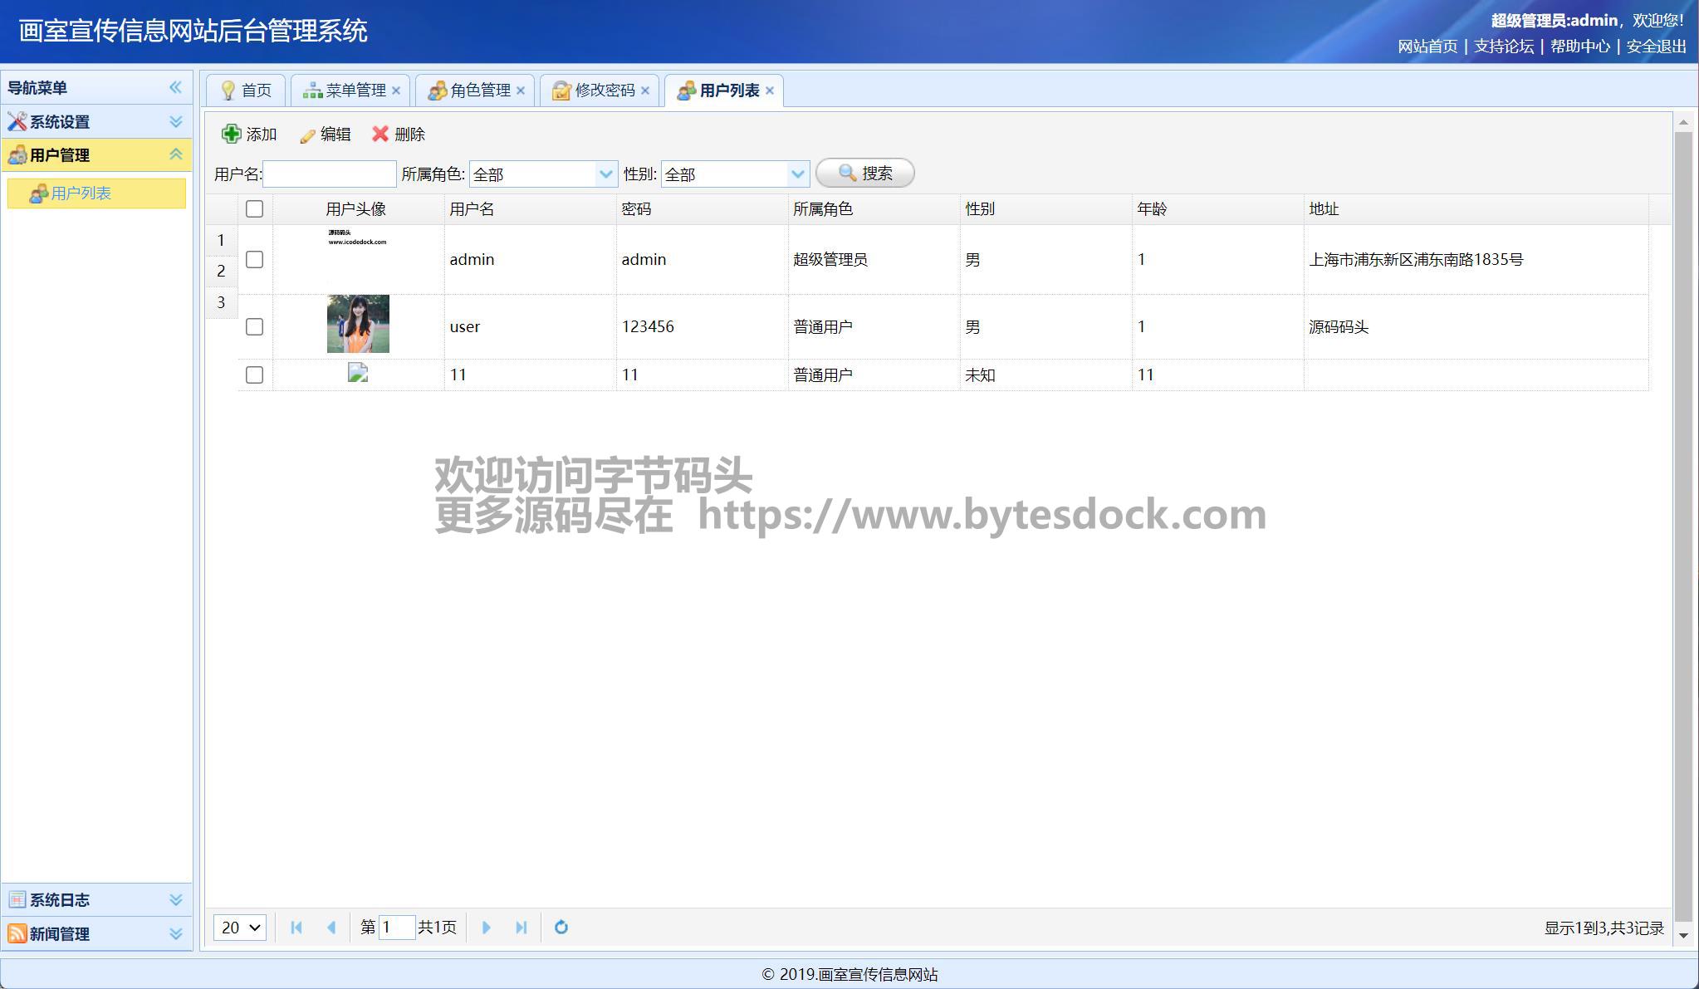The image size is (1699, 989).
Task: Click the 用户名 search input field
Action: (330, 174)
